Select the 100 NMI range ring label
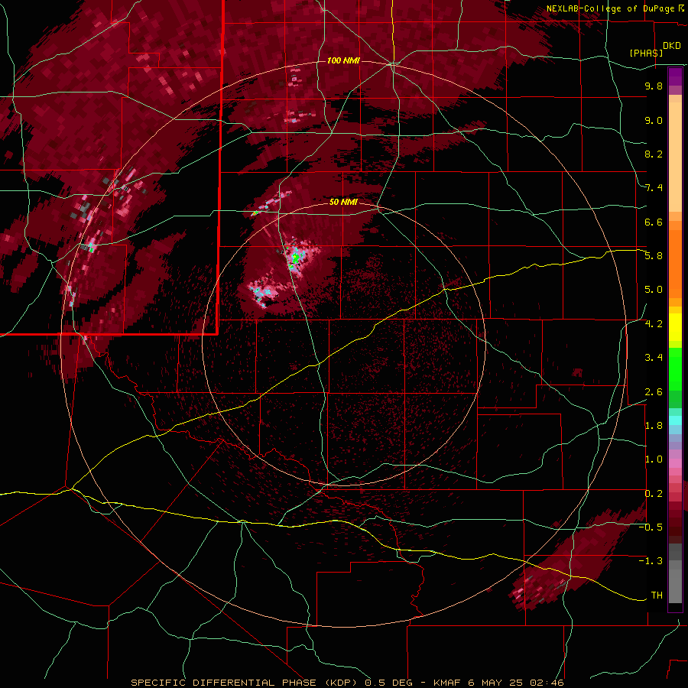 point(343,60)
